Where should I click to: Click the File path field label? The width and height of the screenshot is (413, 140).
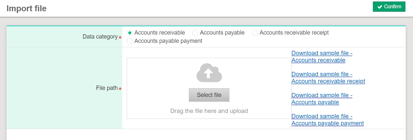click(x=107, y=88)
